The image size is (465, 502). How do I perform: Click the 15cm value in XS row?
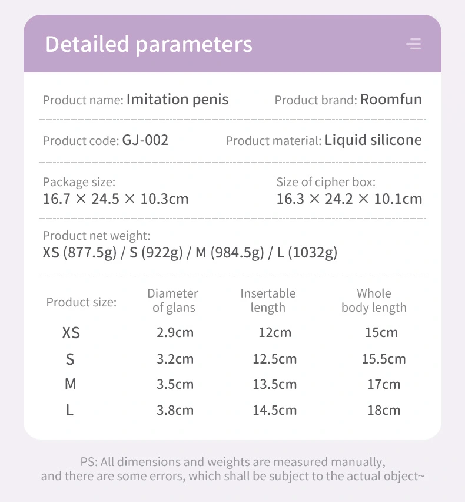381,333
